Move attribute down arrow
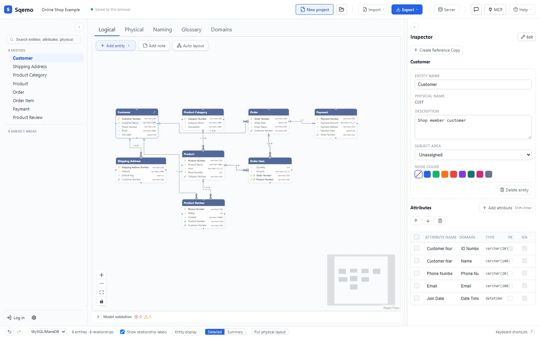This screenshot has width=540, height=337. (x=428, y=221)
